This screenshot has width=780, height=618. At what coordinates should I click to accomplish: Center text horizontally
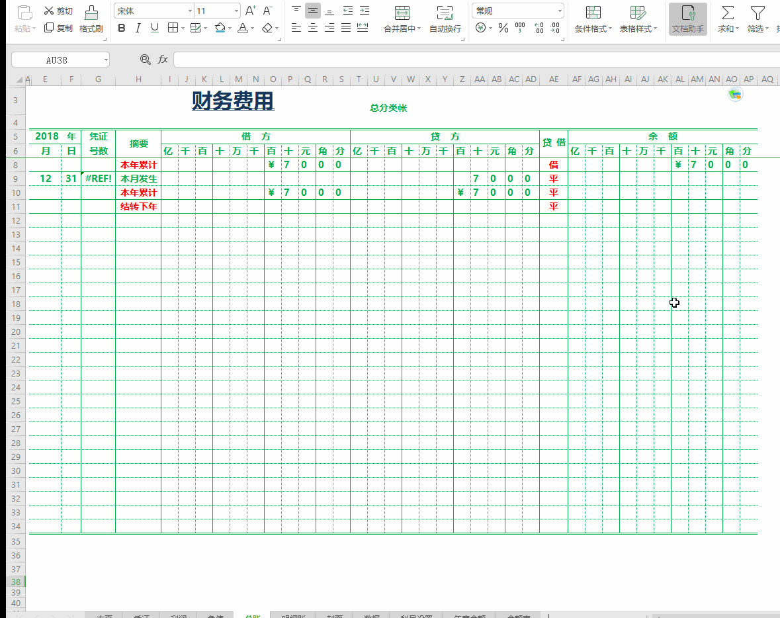313,28
